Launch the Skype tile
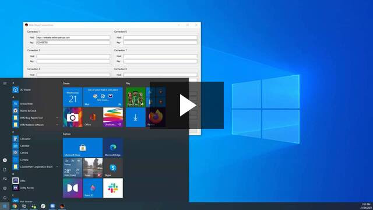This screenshot has width=373, height=210. point(113,168)
